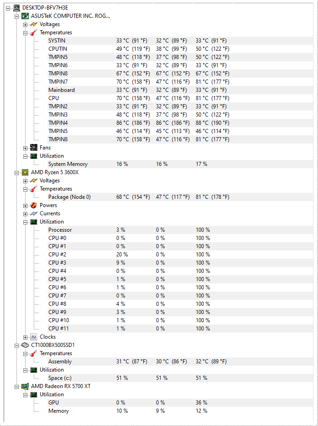
Task: Collapse the Ryzen Temperatures node
Action: pos(25,189)
